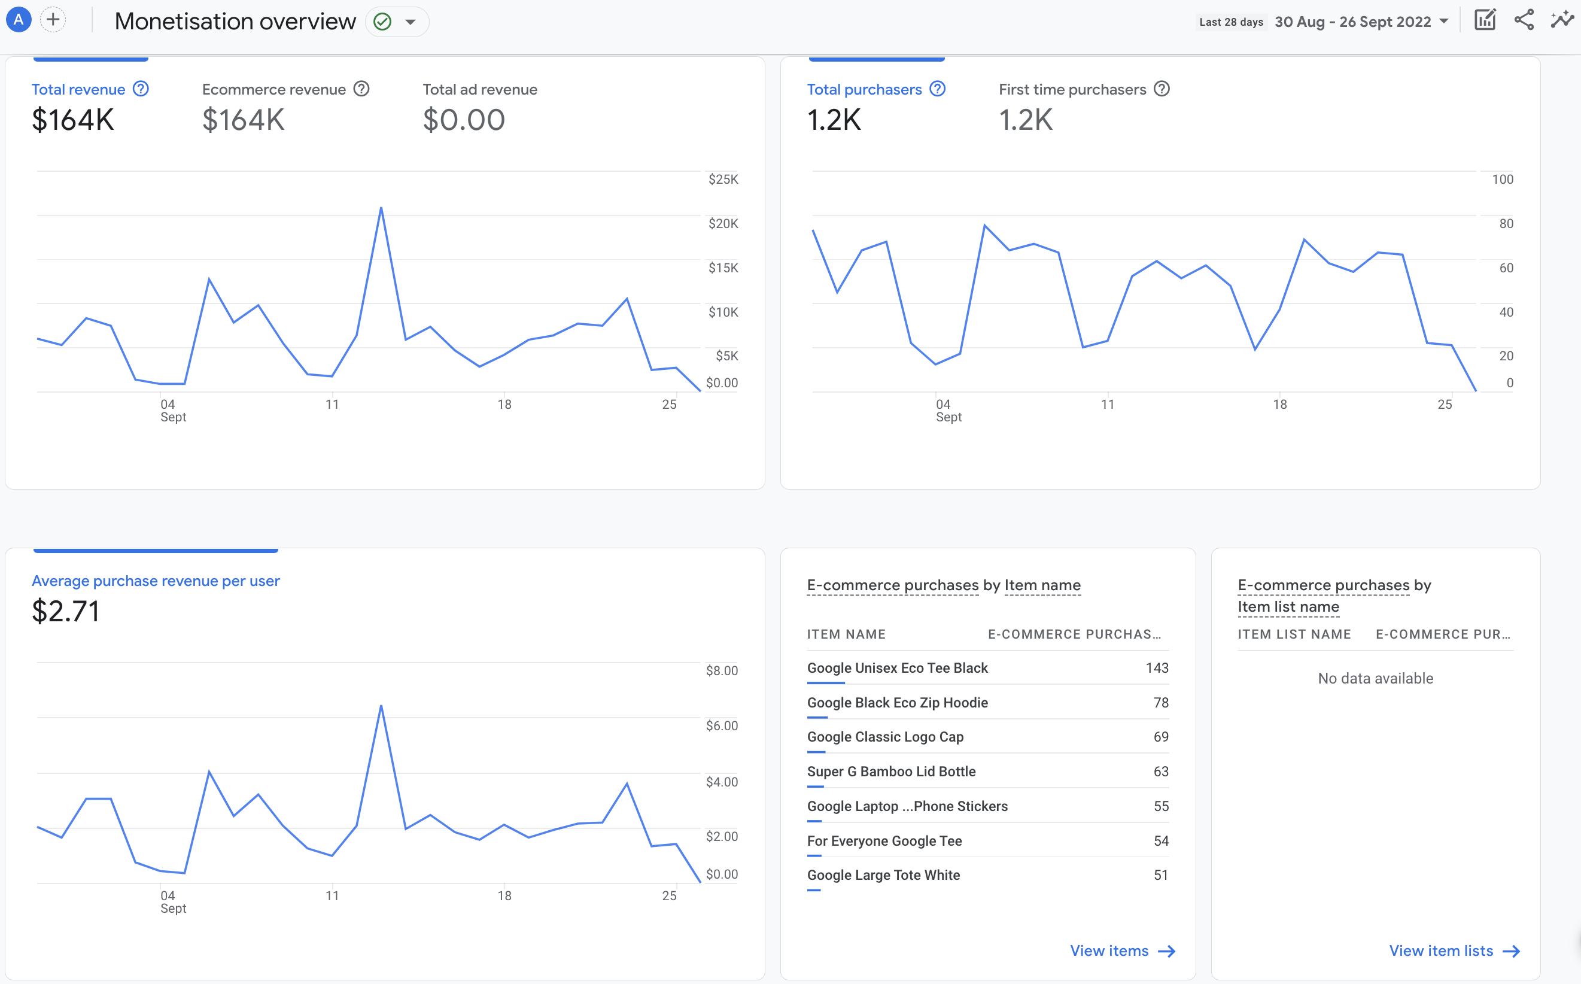Open the View items link
Screen dimensions: 1581x984
(x=1122, y=951)
